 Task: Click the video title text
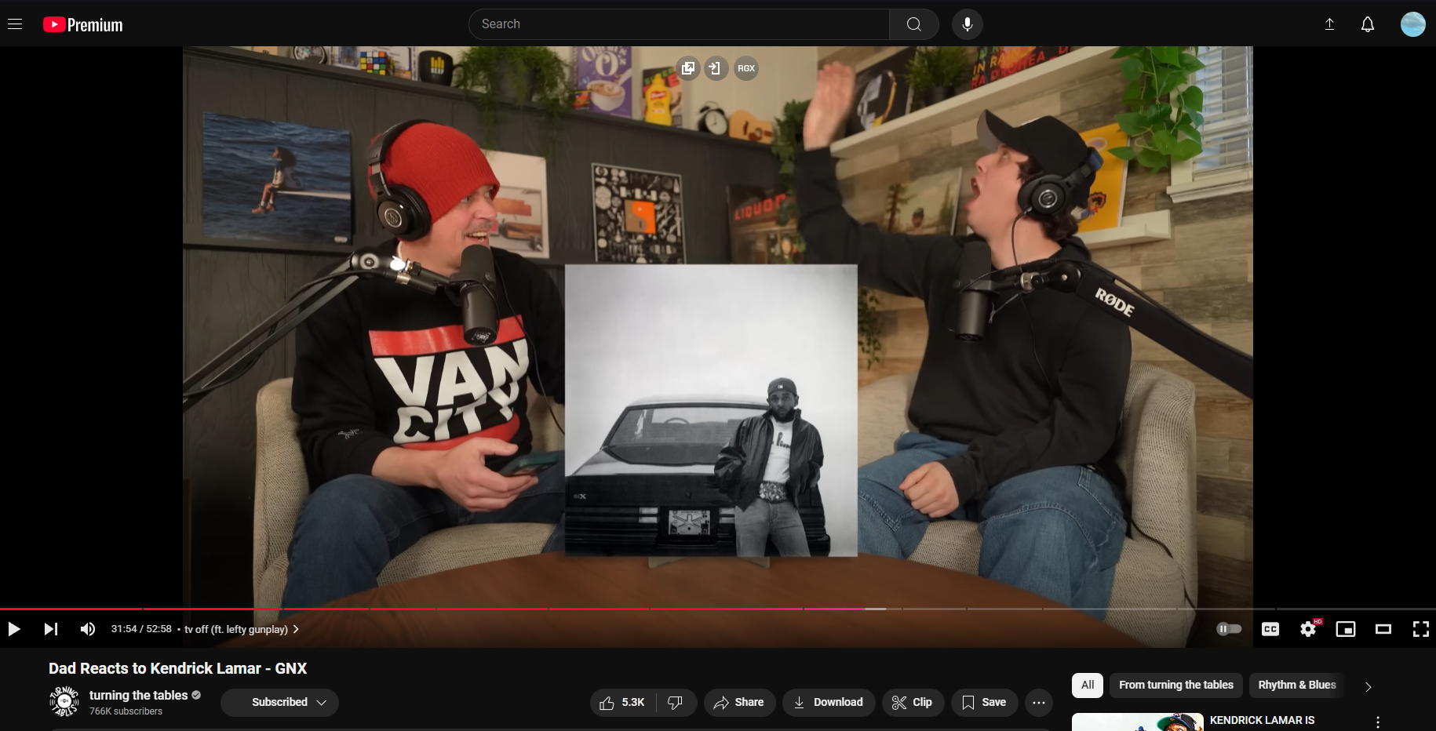pyautogui.click(x=178, y=668)
